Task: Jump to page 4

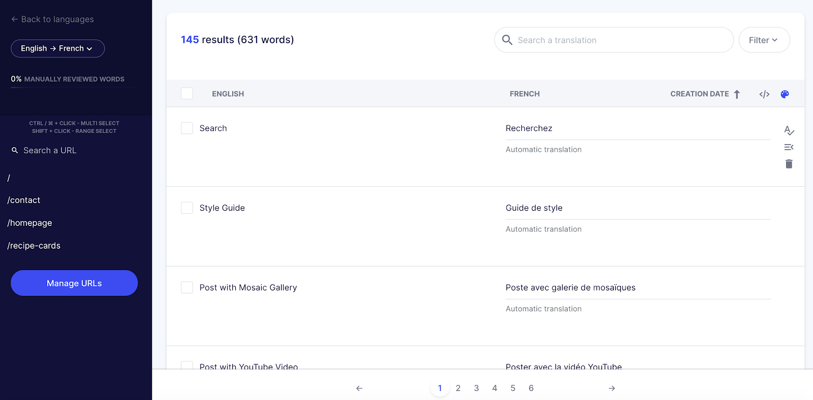Action: 494,388
